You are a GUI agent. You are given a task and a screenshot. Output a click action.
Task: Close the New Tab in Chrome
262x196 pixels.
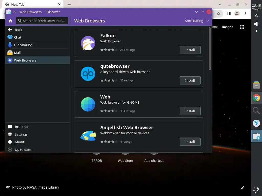coord(59,5)
